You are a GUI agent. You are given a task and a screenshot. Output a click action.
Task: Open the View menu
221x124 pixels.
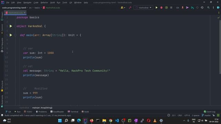[19, 2]
